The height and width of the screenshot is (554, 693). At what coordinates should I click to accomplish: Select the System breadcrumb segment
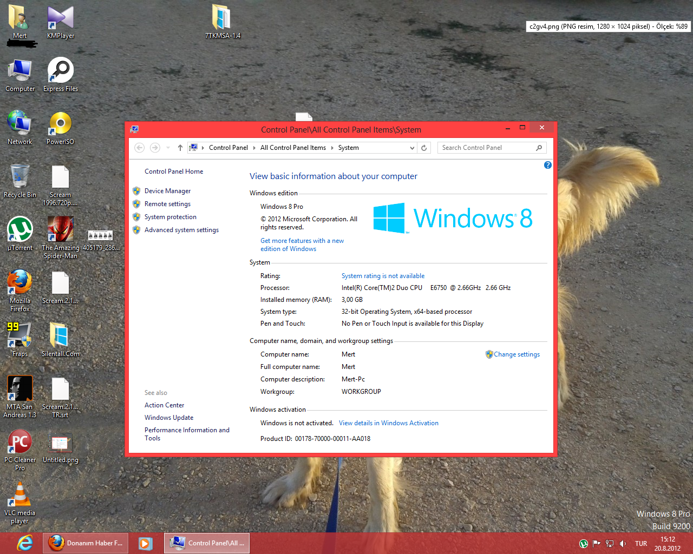click(349, 148)
